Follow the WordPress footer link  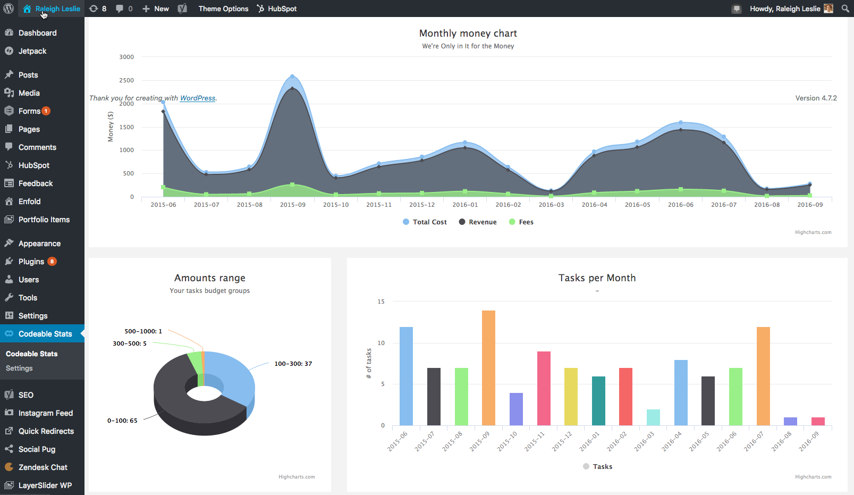pyautogui.click(x=198, y=98)
